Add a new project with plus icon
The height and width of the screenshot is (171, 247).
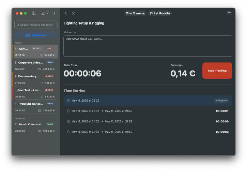[55, 13]
